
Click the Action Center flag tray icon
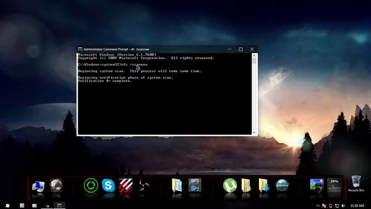[x=324, y=206]
